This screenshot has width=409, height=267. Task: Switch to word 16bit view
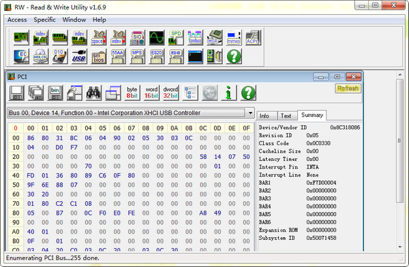pyautogui.click(x=151, y=93)
